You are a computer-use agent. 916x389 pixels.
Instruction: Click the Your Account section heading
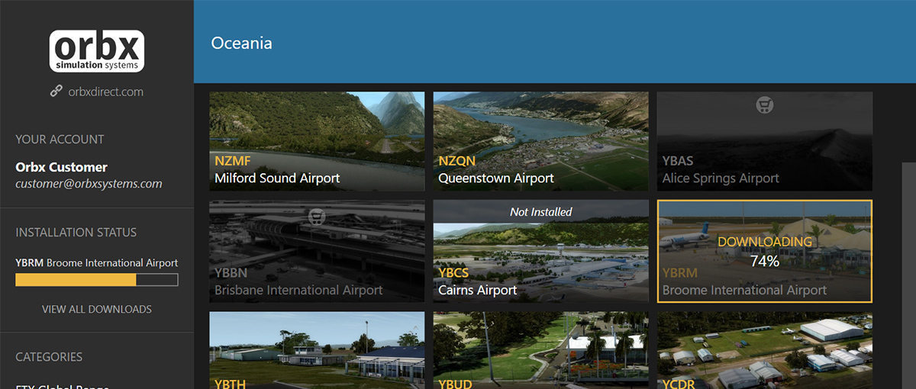coord(60,139)
